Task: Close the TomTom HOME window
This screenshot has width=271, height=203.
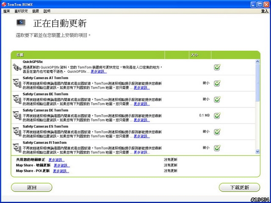Action: coord(266,5)
